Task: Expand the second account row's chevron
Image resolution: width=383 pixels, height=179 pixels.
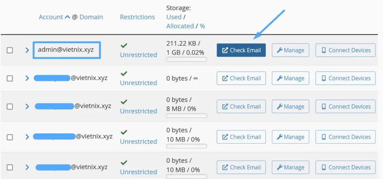Action: coord(27,78)
